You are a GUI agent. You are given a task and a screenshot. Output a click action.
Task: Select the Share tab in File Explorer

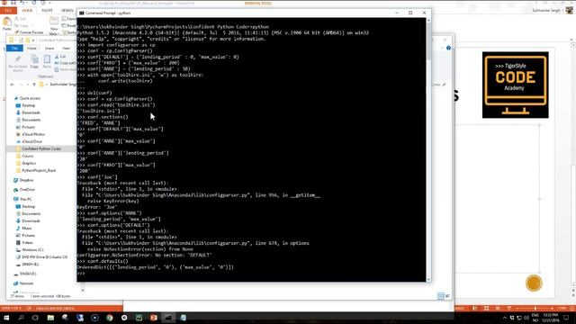[49, 48]
